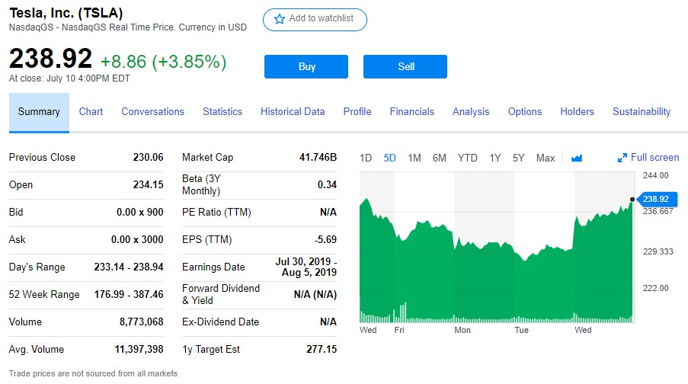Select the 1M chart range
The height and width of the screenshot is (384, 688).
414,158
